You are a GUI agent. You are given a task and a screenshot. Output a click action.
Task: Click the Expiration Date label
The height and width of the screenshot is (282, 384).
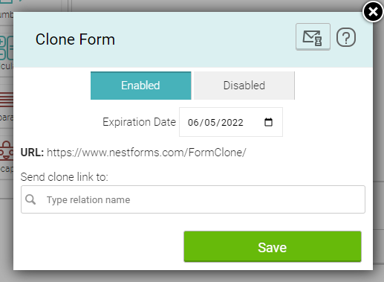click(139, 122)
